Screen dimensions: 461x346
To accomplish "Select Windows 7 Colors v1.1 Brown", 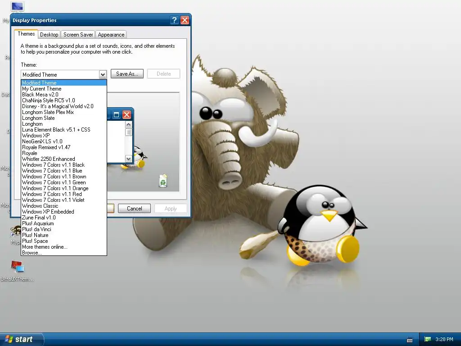I will (x=64, y=177).
